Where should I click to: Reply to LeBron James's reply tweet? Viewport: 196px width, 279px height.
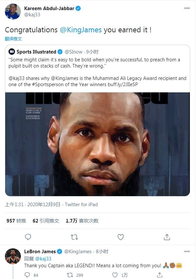point(28,275)
